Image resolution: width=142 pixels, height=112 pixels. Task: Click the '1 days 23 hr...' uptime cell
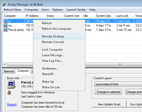pyautogui.click(x=105, y=30)
